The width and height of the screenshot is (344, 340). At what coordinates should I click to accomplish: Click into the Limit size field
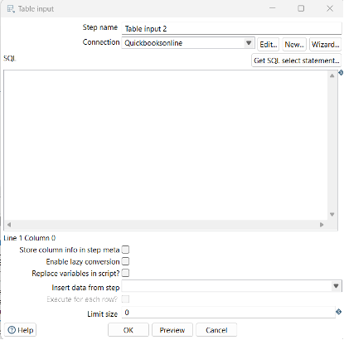[x=228, y=313]
